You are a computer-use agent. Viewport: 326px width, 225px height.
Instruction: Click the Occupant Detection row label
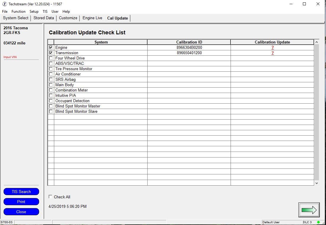[72, 101]
